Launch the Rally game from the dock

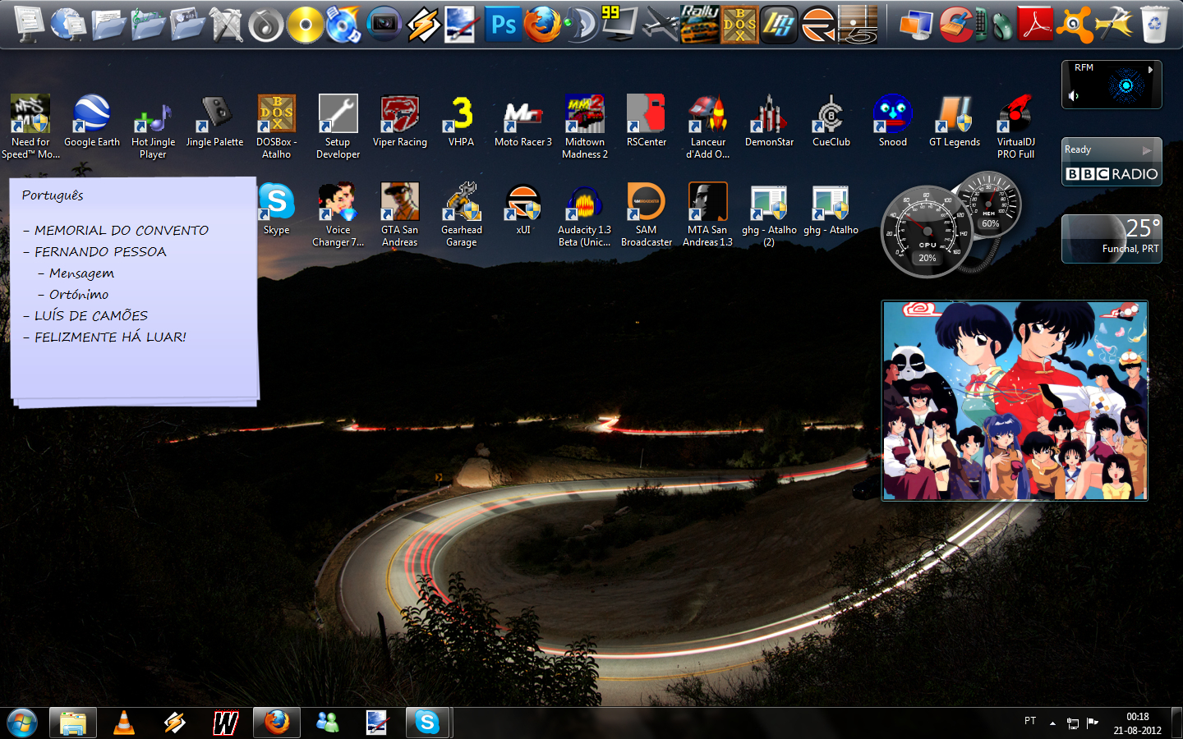point(700,25)
